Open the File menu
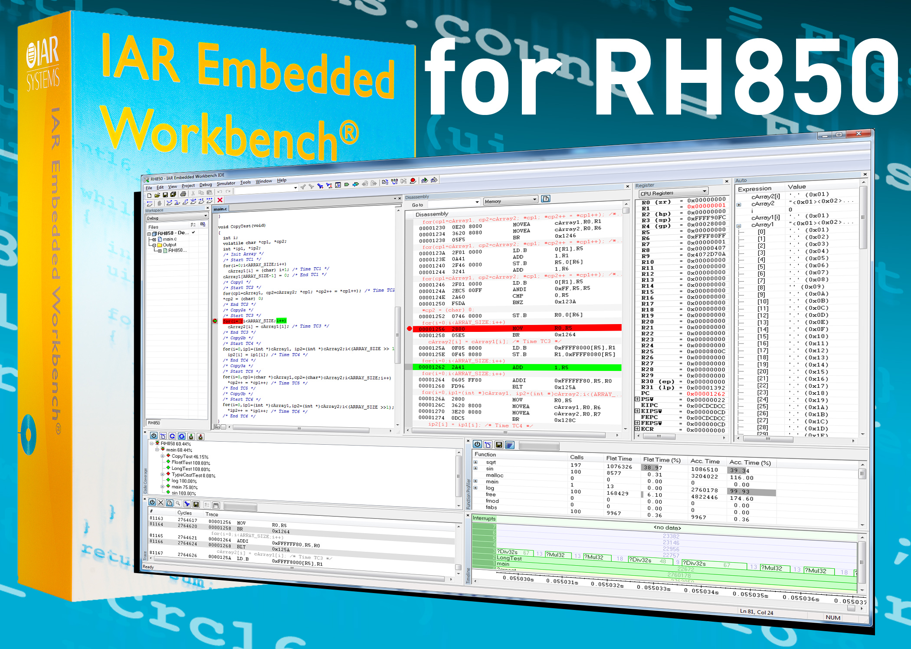Viewport: 911px width, 649px height. point(149,188)
